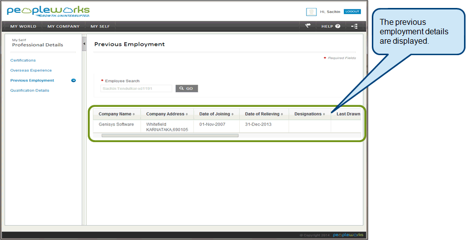Open the Certifications link in sidebar

[x=23, y=60]
